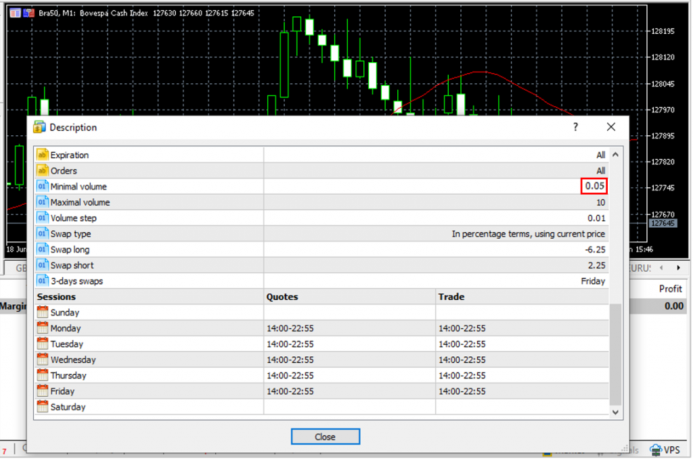This screenshot has width=693, height=459.
Task: Click the Quotes column header
Action: pos(282,297)
